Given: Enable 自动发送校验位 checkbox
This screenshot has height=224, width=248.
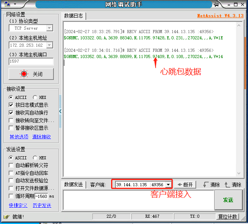Looking at the screenshot, I should tap(11, 180).
